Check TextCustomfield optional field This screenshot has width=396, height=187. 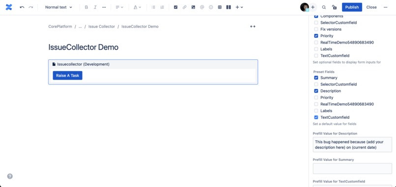click(316, 55)
